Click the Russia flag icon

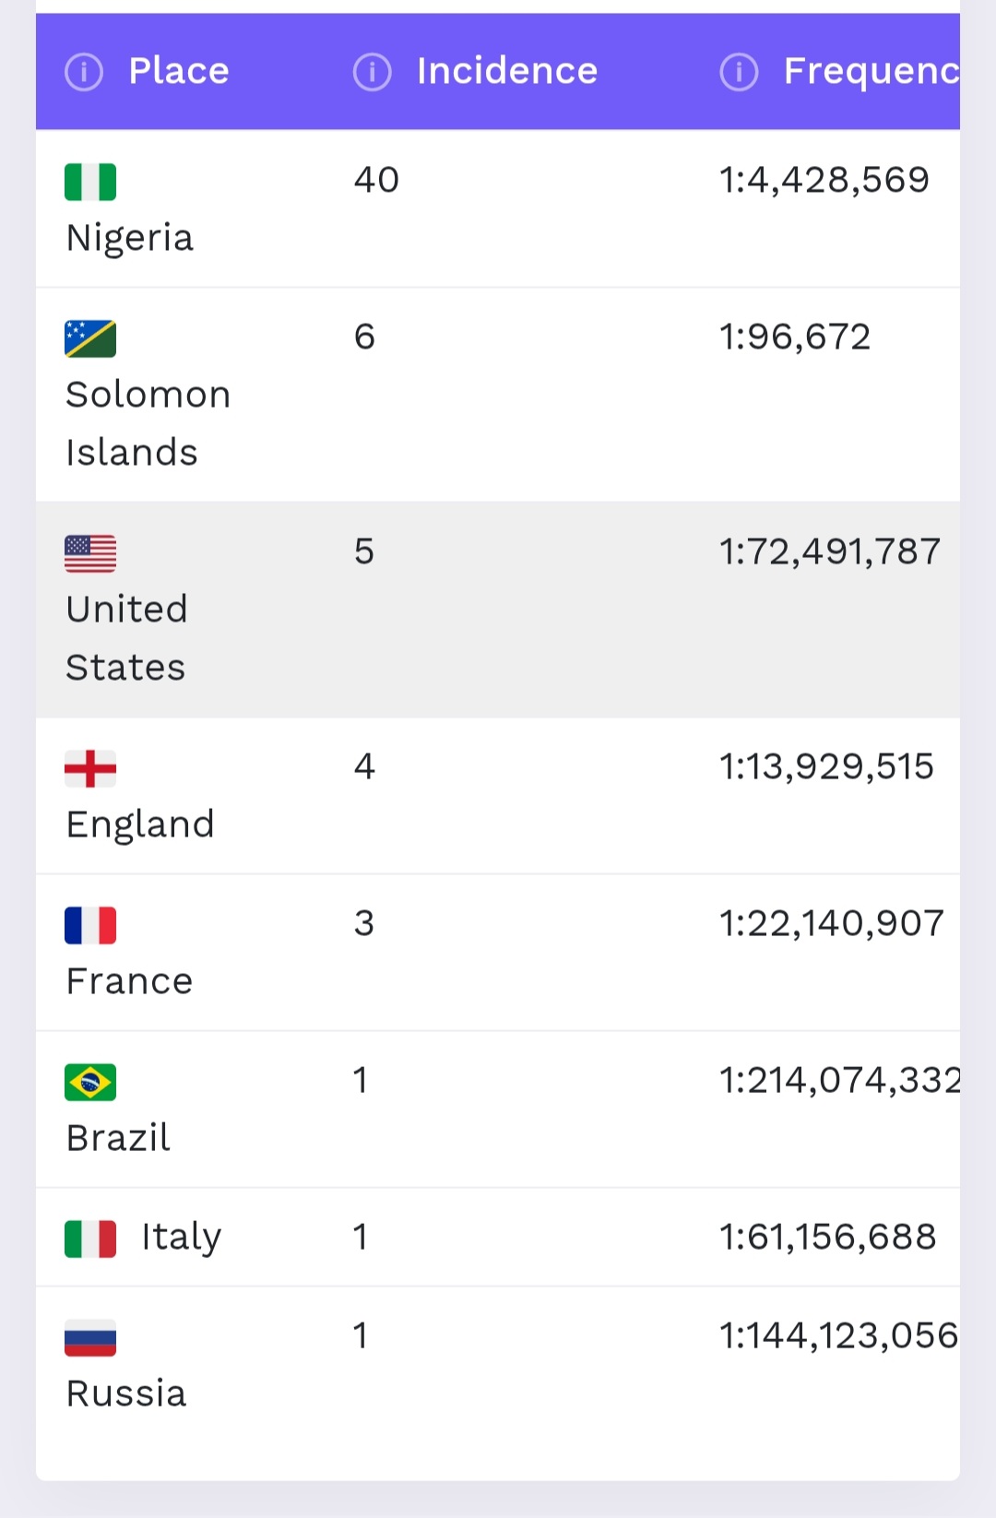tap(90, 1337)
